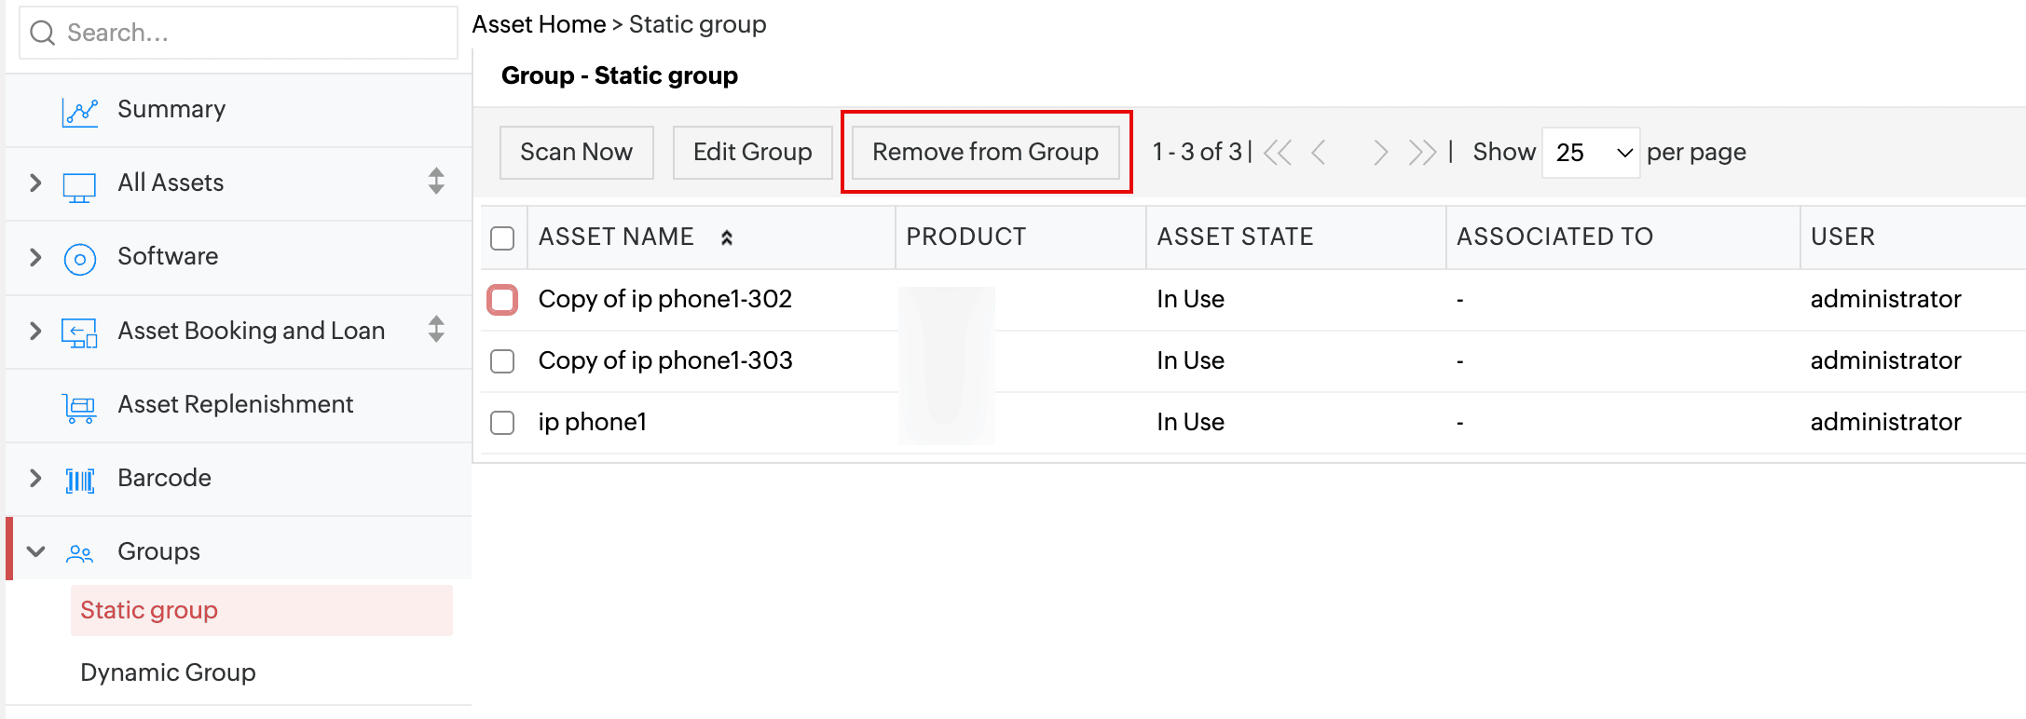The height and width of the screenshot is (719, 2026).
Task: Expand the All Assets tree node
Action: (35, 183)
